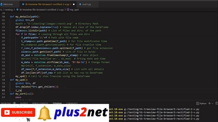Click the Python terminal profile icon
Screen dimensions: 218x122
pyautogui.click(x=198, y=103)
